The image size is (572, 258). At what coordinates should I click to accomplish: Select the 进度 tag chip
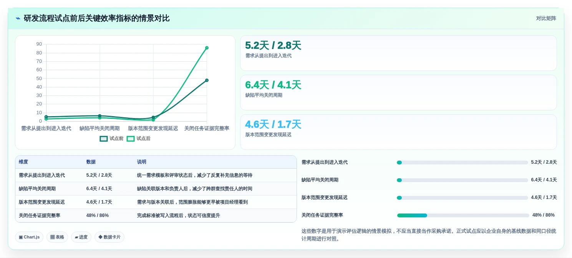tap(81, 237)
